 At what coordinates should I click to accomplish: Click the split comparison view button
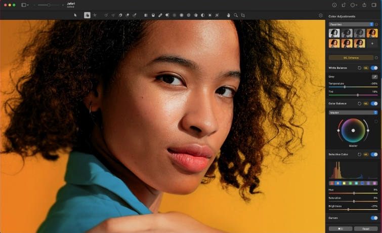[341, 229]
